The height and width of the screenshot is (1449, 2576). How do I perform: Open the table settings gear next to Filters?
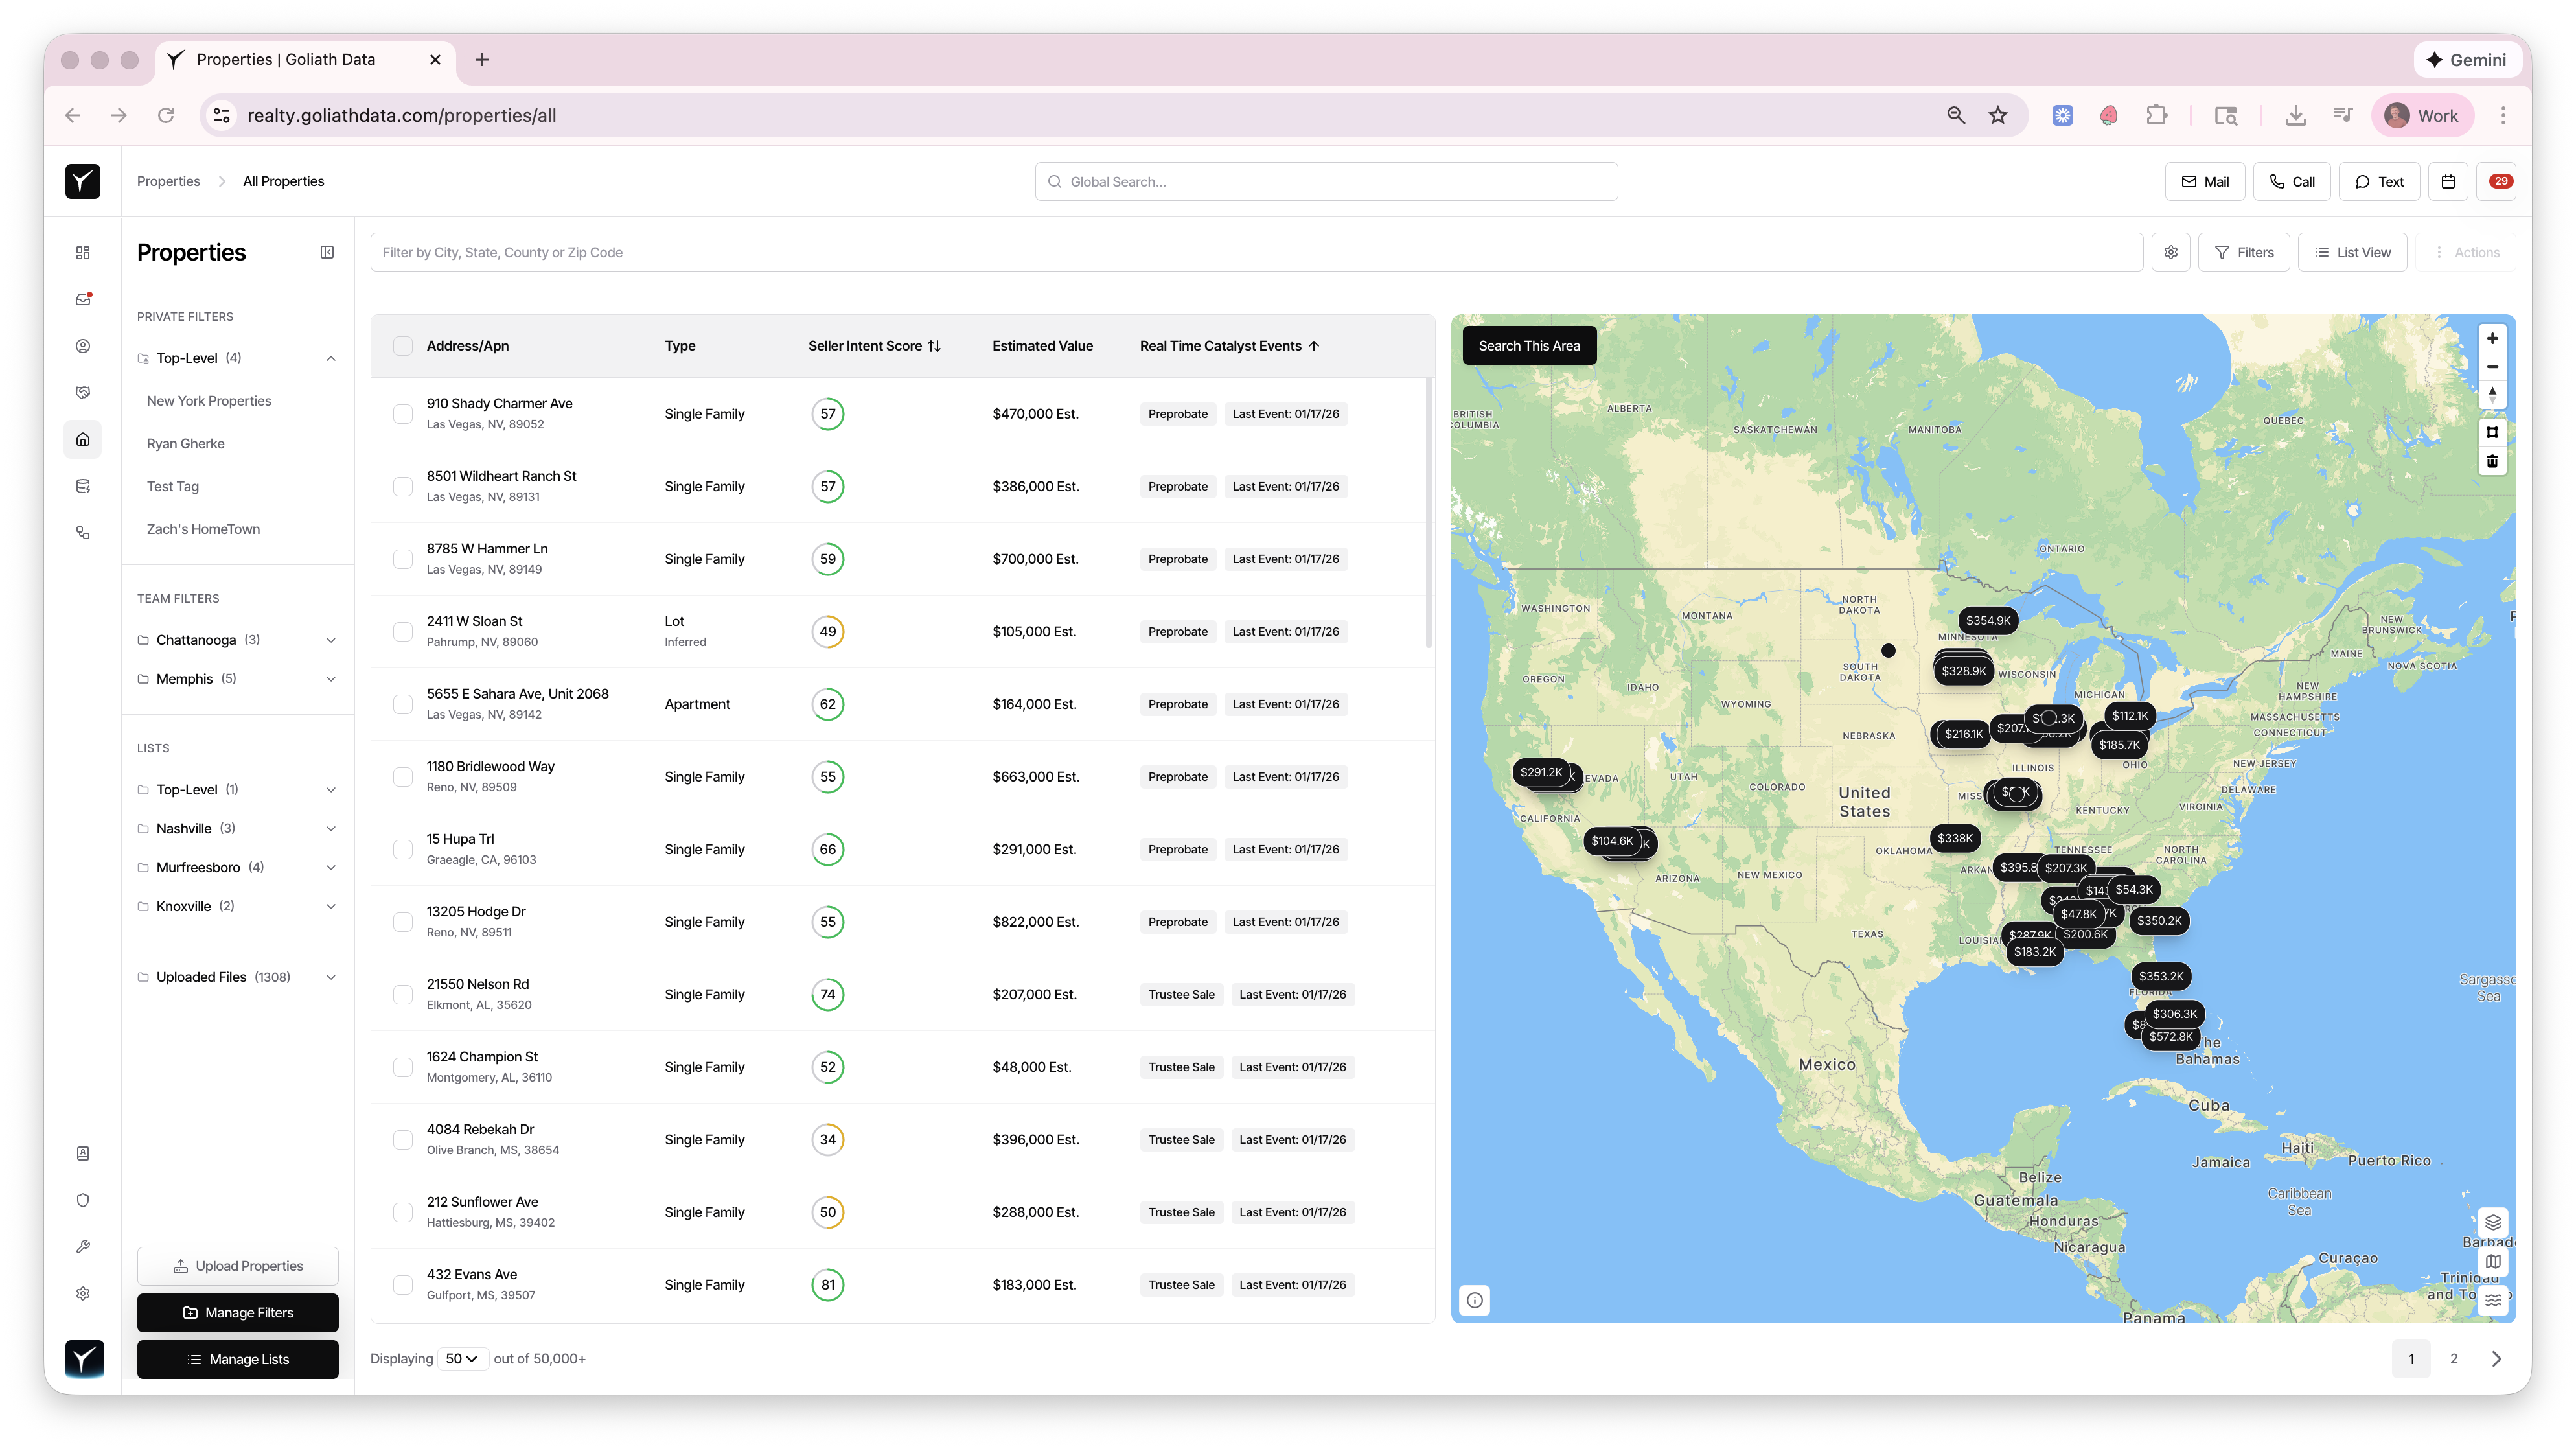coord(2171,252)
